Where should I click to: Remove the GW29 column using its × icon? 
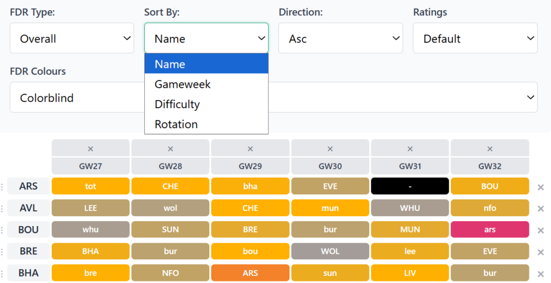tap(250, 148)
